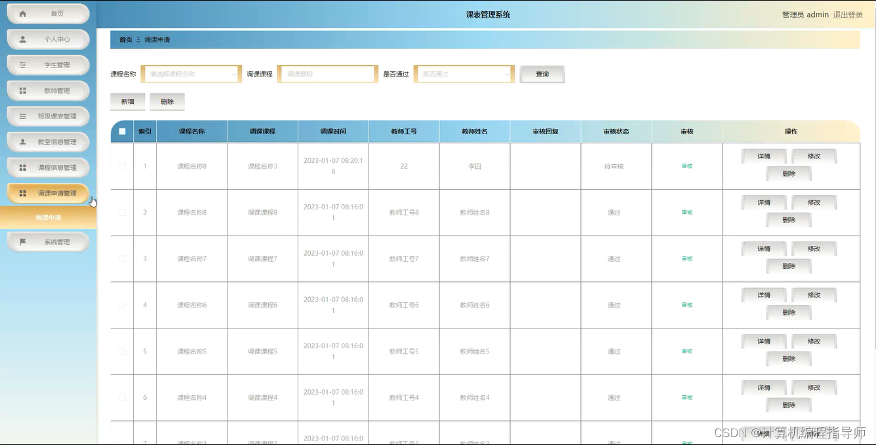Click the 删除 button above the table
The height and width of the screenshot is (445, 876).
pos(167,101)
